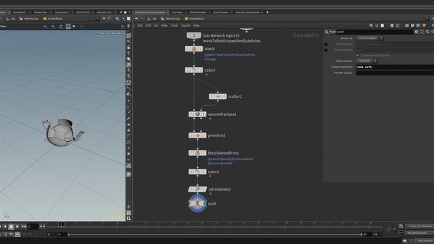Viewport: 434px width, 244px height.
Task: Open network pane path dropdown arrow
Action: point(427,19)
